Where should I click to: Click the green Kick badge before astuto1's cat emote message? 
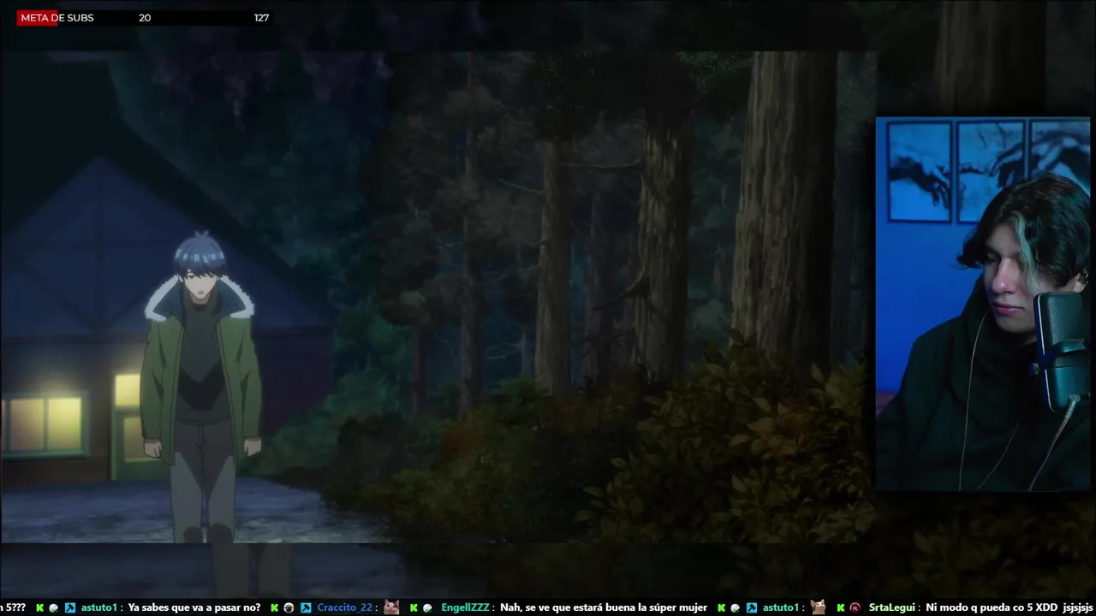[x=722, y=607]
